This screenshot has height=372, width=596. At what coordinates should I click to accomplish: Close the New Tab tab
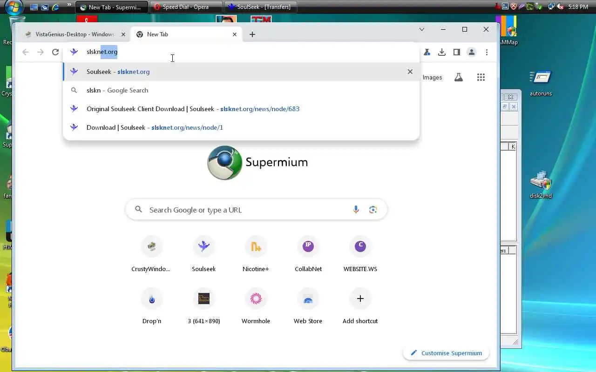pos(235,34)
